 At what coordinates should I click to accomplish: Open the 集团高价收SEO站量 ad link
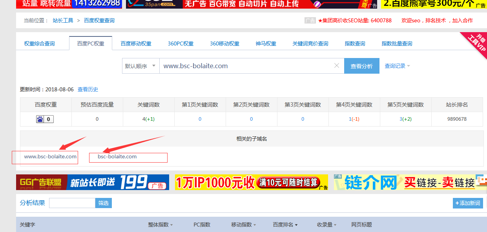[x=355, y=20]
